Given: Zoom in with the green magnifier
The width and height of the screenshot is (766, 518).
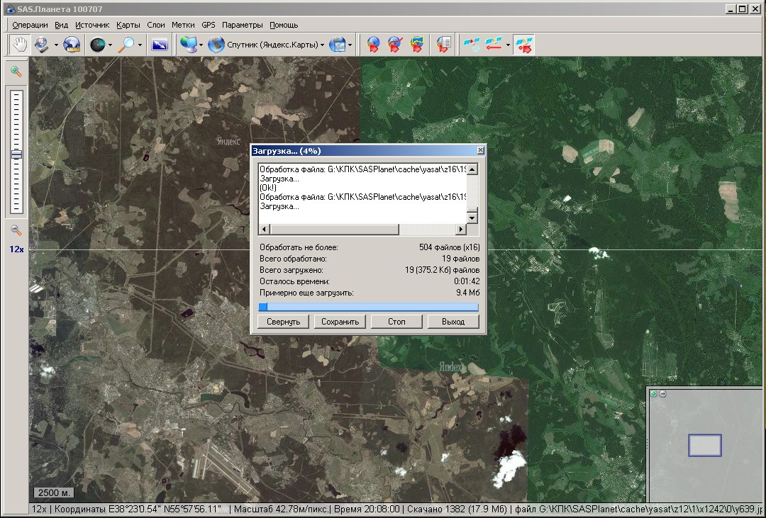Looking at the screenshot, I should coord(16,72).
